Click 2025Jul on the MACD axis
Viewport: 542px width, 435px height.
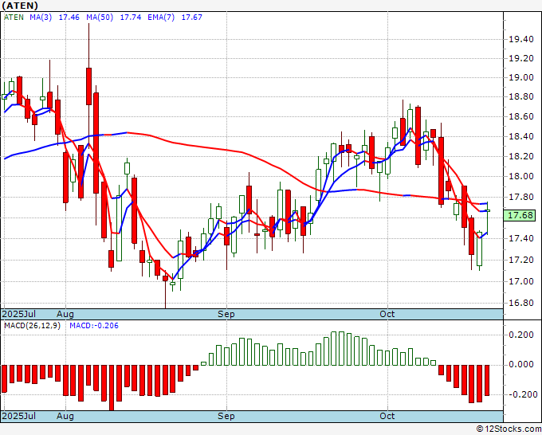pos(19,416)
